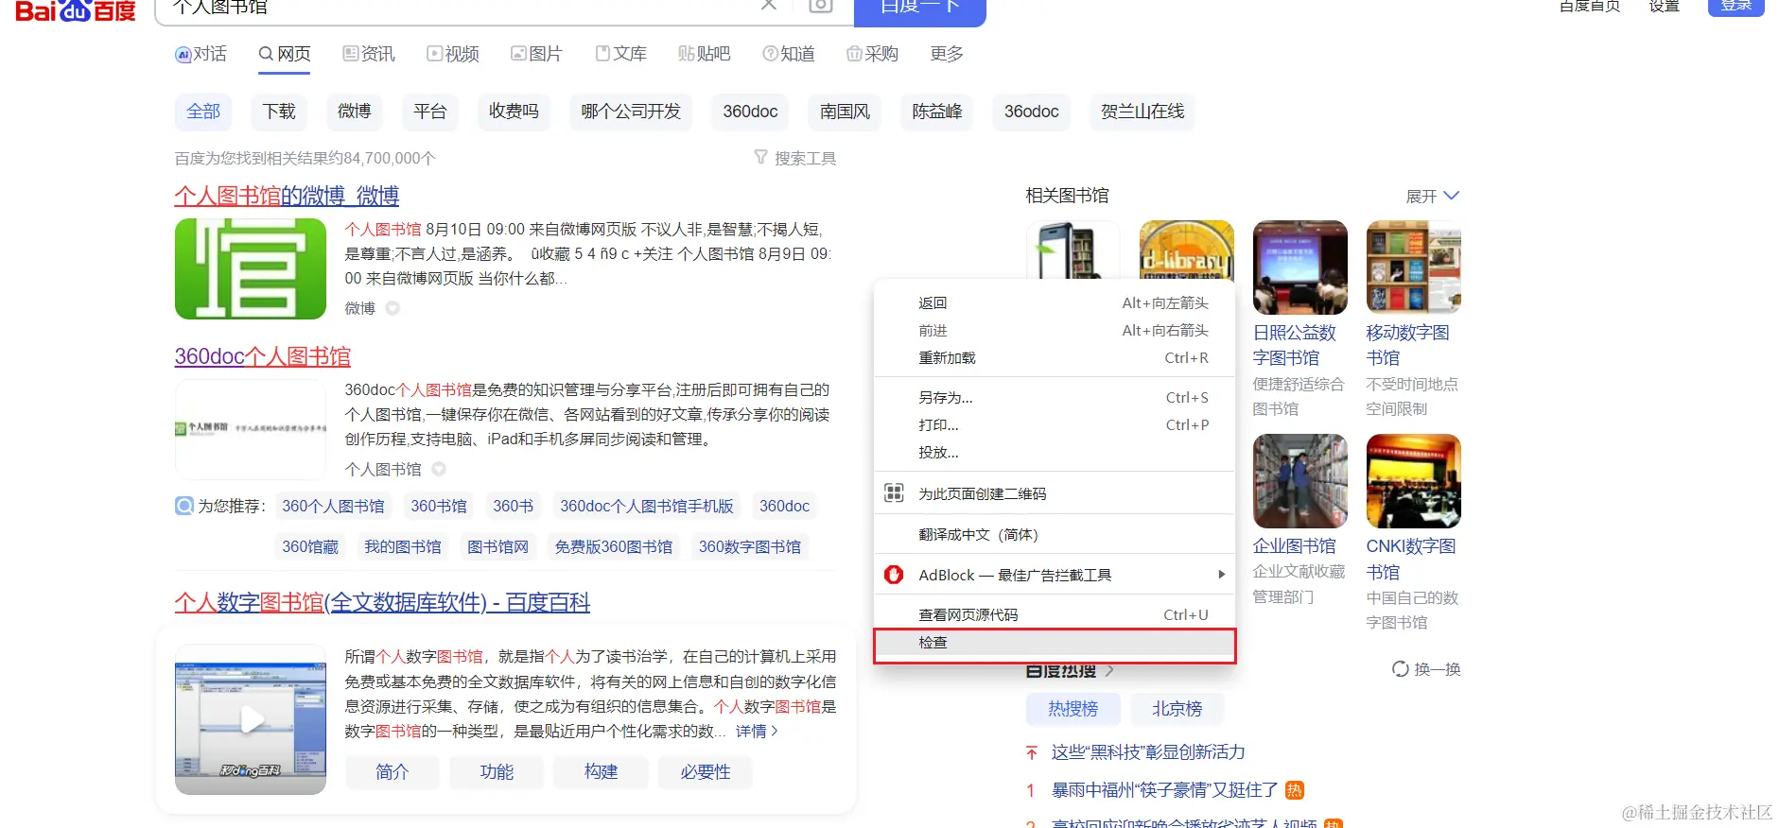The height and width of the screenshot is (828, 1779).
Task: Choose 查看网页源代码 in context menu
Action: click(x=1054, y=615)
